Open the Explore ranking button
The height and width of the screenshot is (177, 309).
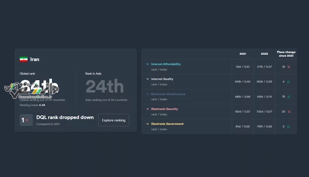tap(114, 120)
